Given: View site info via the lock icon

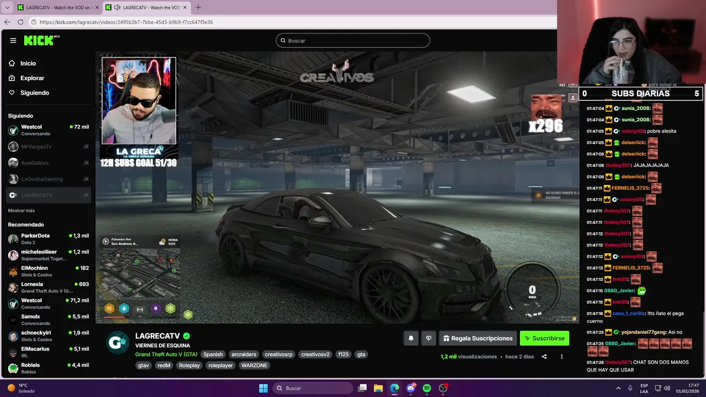Looking at the screenshot, I should point(34,22).
